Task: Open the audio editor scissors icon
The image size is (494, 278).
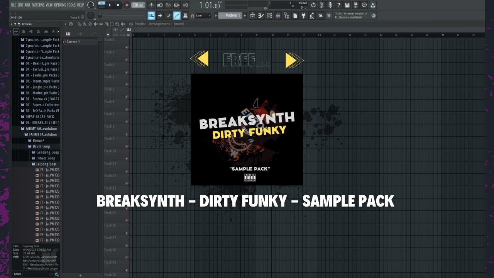Action: [x=322, y=5]
